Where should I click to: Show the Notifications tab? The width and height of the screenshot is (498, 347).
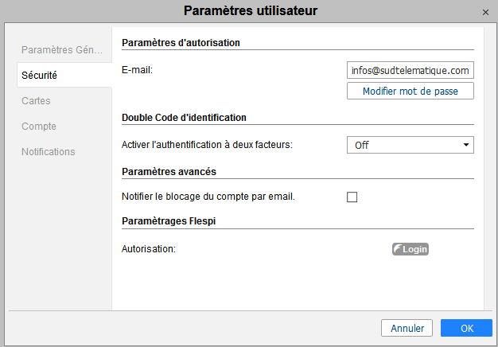48,151
